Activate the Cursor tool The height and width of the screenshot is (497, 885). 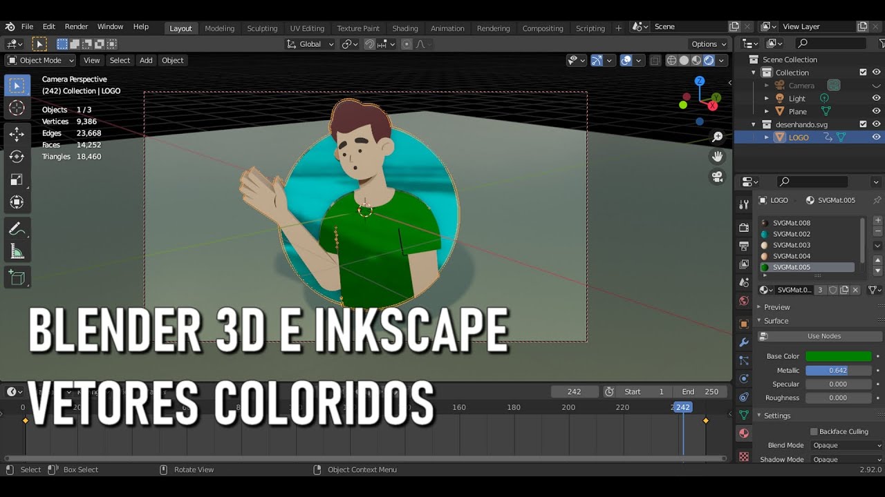[17, 108]
